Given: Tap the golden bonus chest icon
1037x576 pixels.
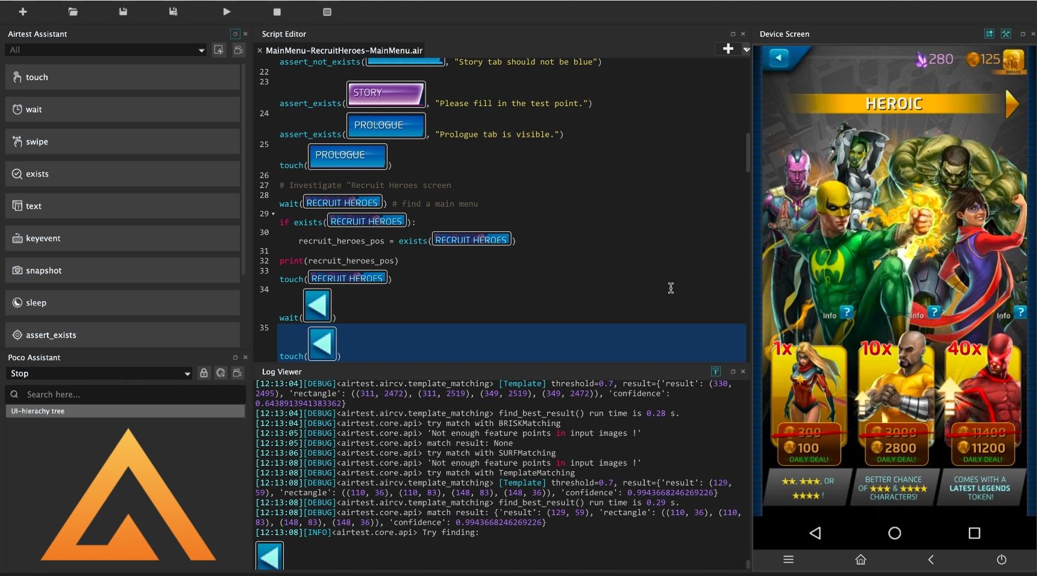Looking at the screenshot, I should [x=1014, y=61].
